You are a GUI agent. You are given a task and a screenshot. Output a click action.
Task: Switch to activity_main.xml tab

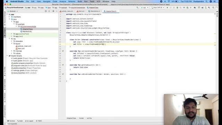66,11
